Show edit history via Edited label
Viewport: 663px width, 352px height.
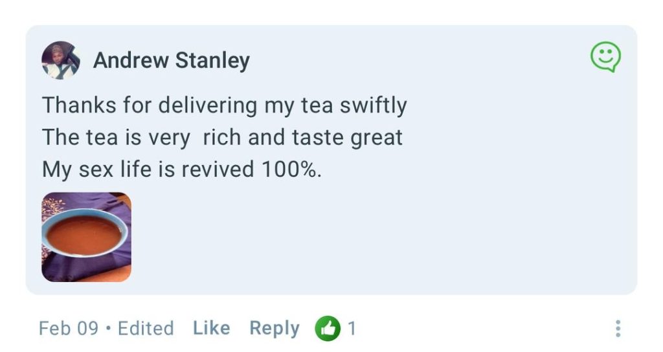pos(146,329)
